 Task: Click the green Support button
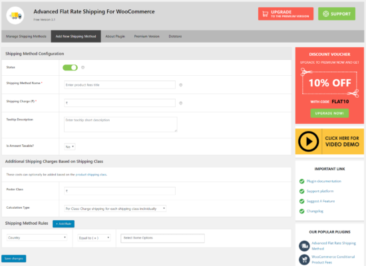tap(337, 14)
